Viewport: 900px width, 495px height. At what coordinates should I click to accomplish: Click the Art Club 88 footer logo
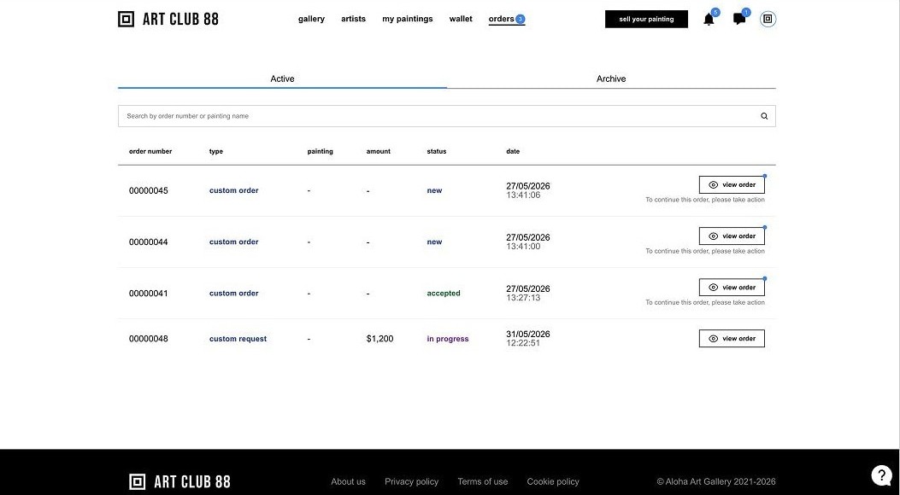[x=179, y=482]
